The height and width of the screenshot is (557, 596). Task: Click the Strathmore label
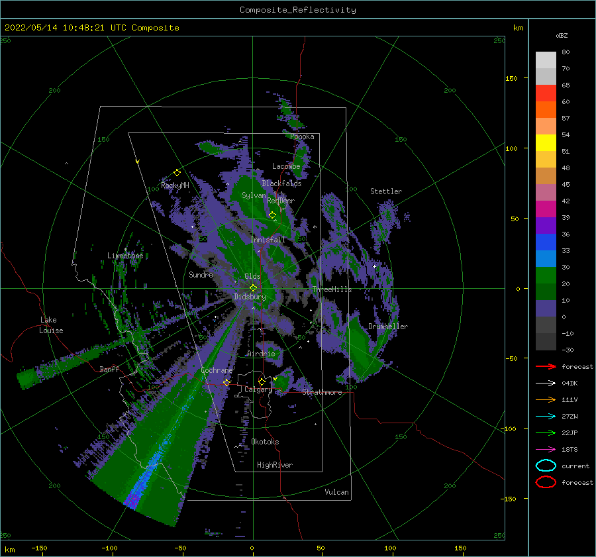(x=322, y=392)
